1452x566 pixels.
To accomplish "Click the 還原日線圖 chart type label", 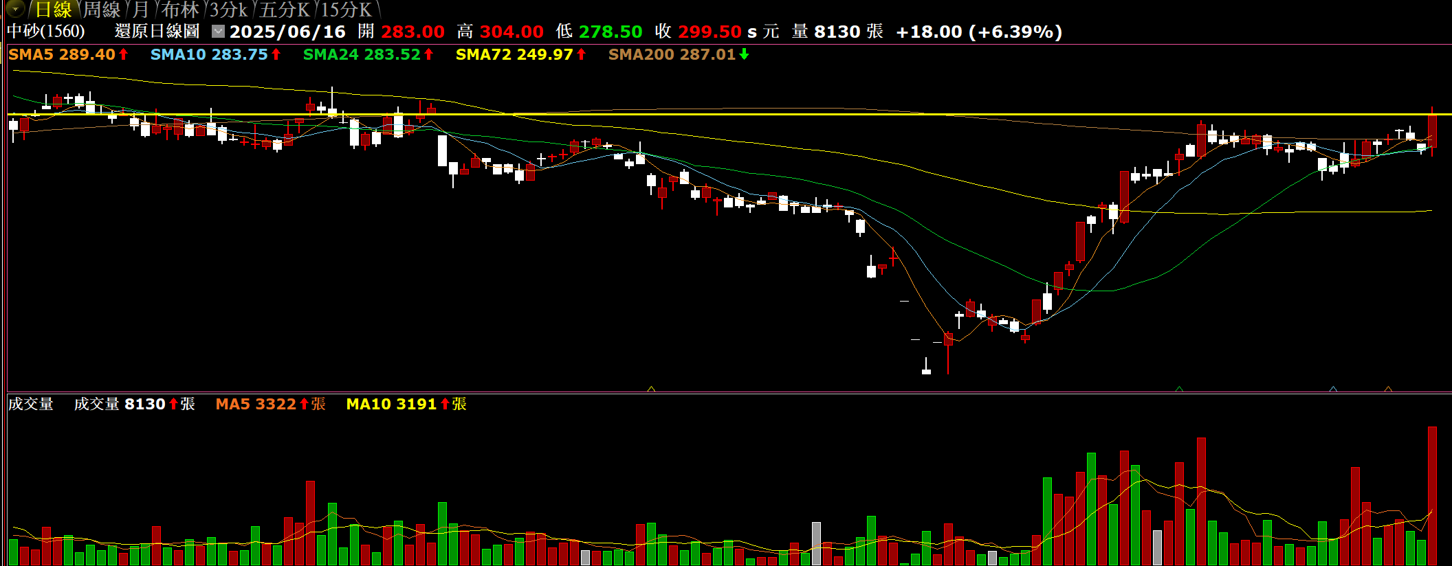I will click(157, 32).
